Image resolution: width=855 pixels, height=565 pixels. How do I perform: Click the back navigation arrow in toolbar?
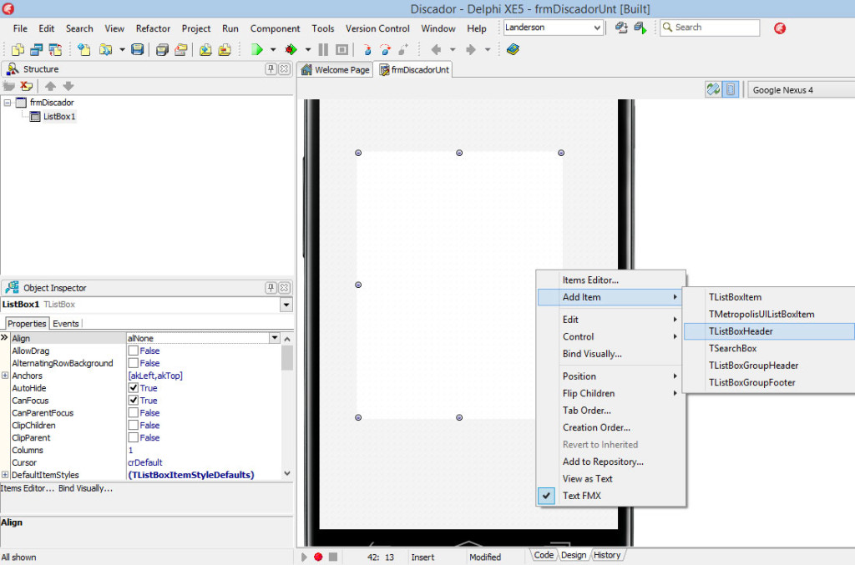436,49
